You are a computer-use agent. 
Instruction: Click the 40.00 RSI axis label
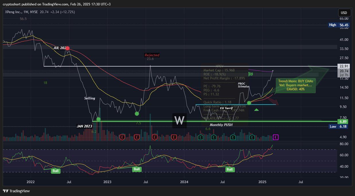coord(344,167)
